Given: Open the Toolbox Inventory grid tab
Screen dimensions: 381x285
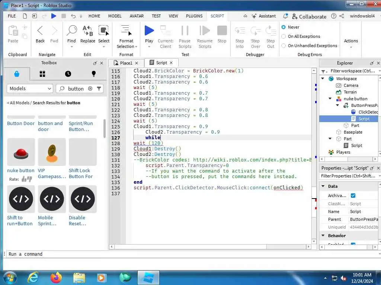Looking at the screenshot, I should 42,74.
